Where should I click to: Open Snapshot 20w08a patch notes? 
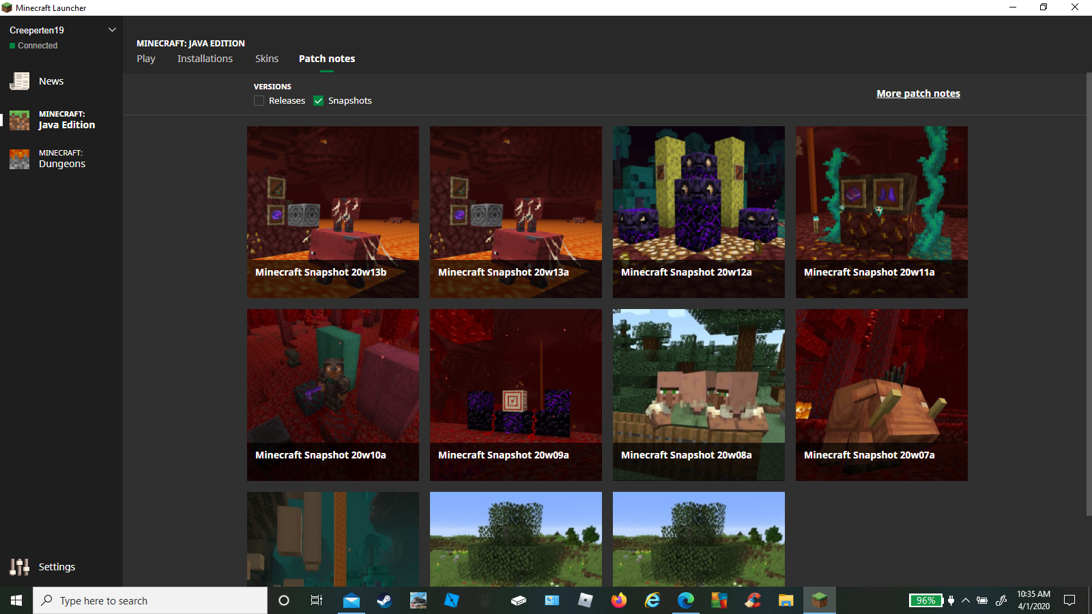pos(699,395)
